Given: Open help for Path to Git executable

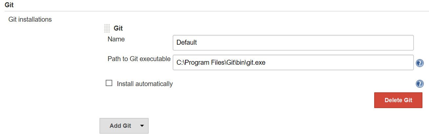Looking at the screenshot, I should 419,63.
